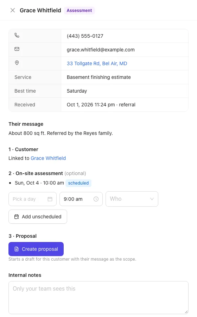Click the 1 · Customer heading

23,149
